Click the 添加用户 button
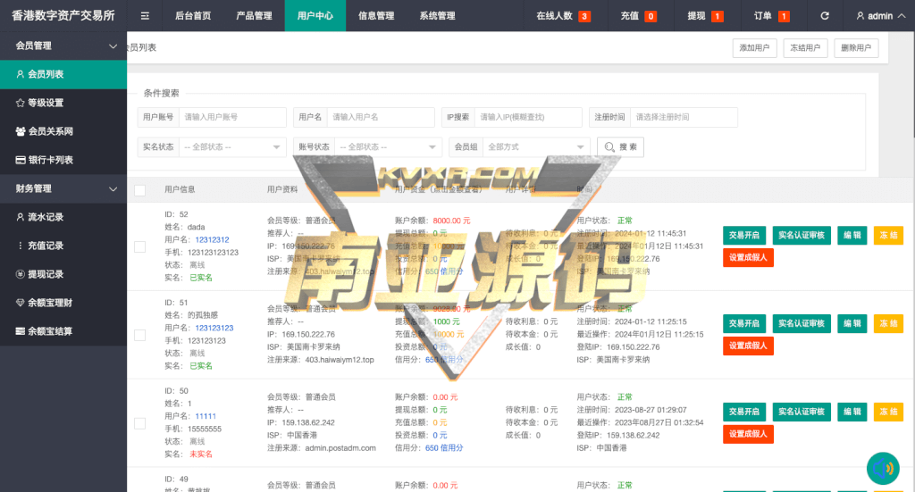The height and width of the screenshot is (492, 915). tap(754, 48)
